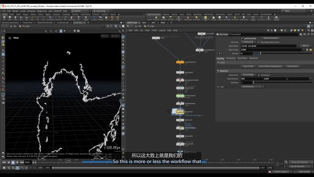The width and height of the screenshot is (314, 177).
Task: Click the Gamepad Camera shelf tool
Action: coord(276,18)
